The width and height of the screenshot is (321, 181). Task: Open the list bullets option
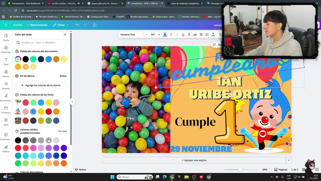pos(207,34)
